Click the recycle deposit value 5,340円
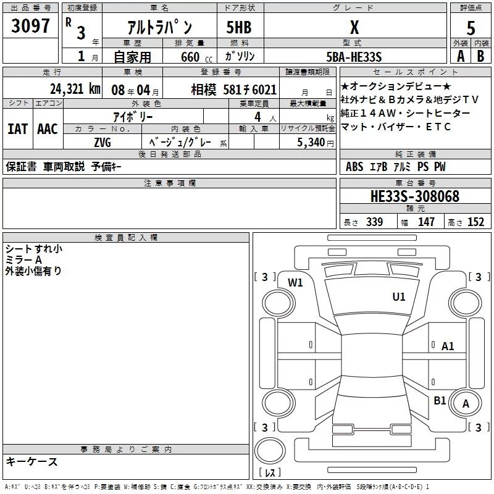This screenshot has width=494, height=494. click(315, 142)
